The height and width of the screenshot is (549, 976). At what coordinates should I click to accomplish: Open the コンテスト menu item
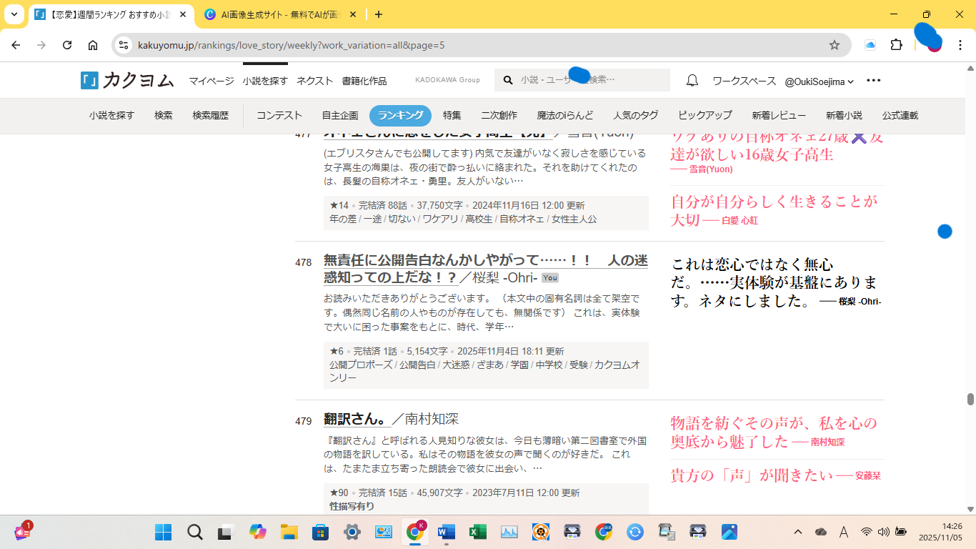[x=279, y=116]
